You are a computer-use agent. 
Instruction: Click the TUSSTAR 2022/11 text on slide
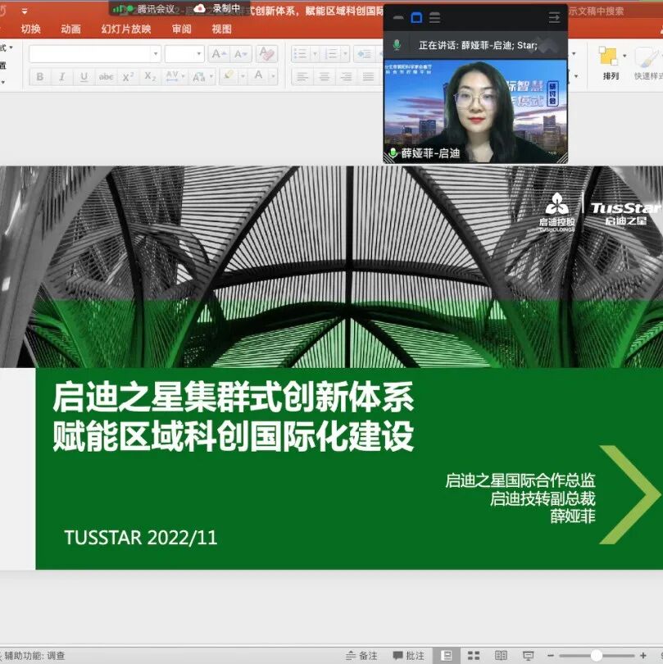point(141,538)
